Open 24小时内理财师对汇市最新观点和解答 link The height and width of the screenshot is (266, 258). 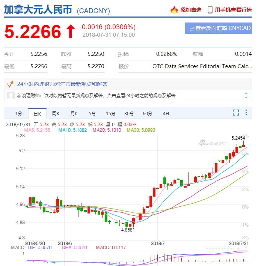62,84
